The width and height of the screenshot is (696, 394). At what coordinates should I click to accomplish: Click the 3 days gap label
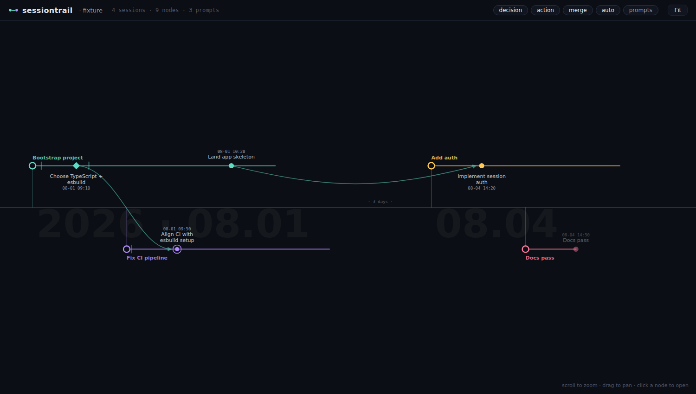click(380, 202)
